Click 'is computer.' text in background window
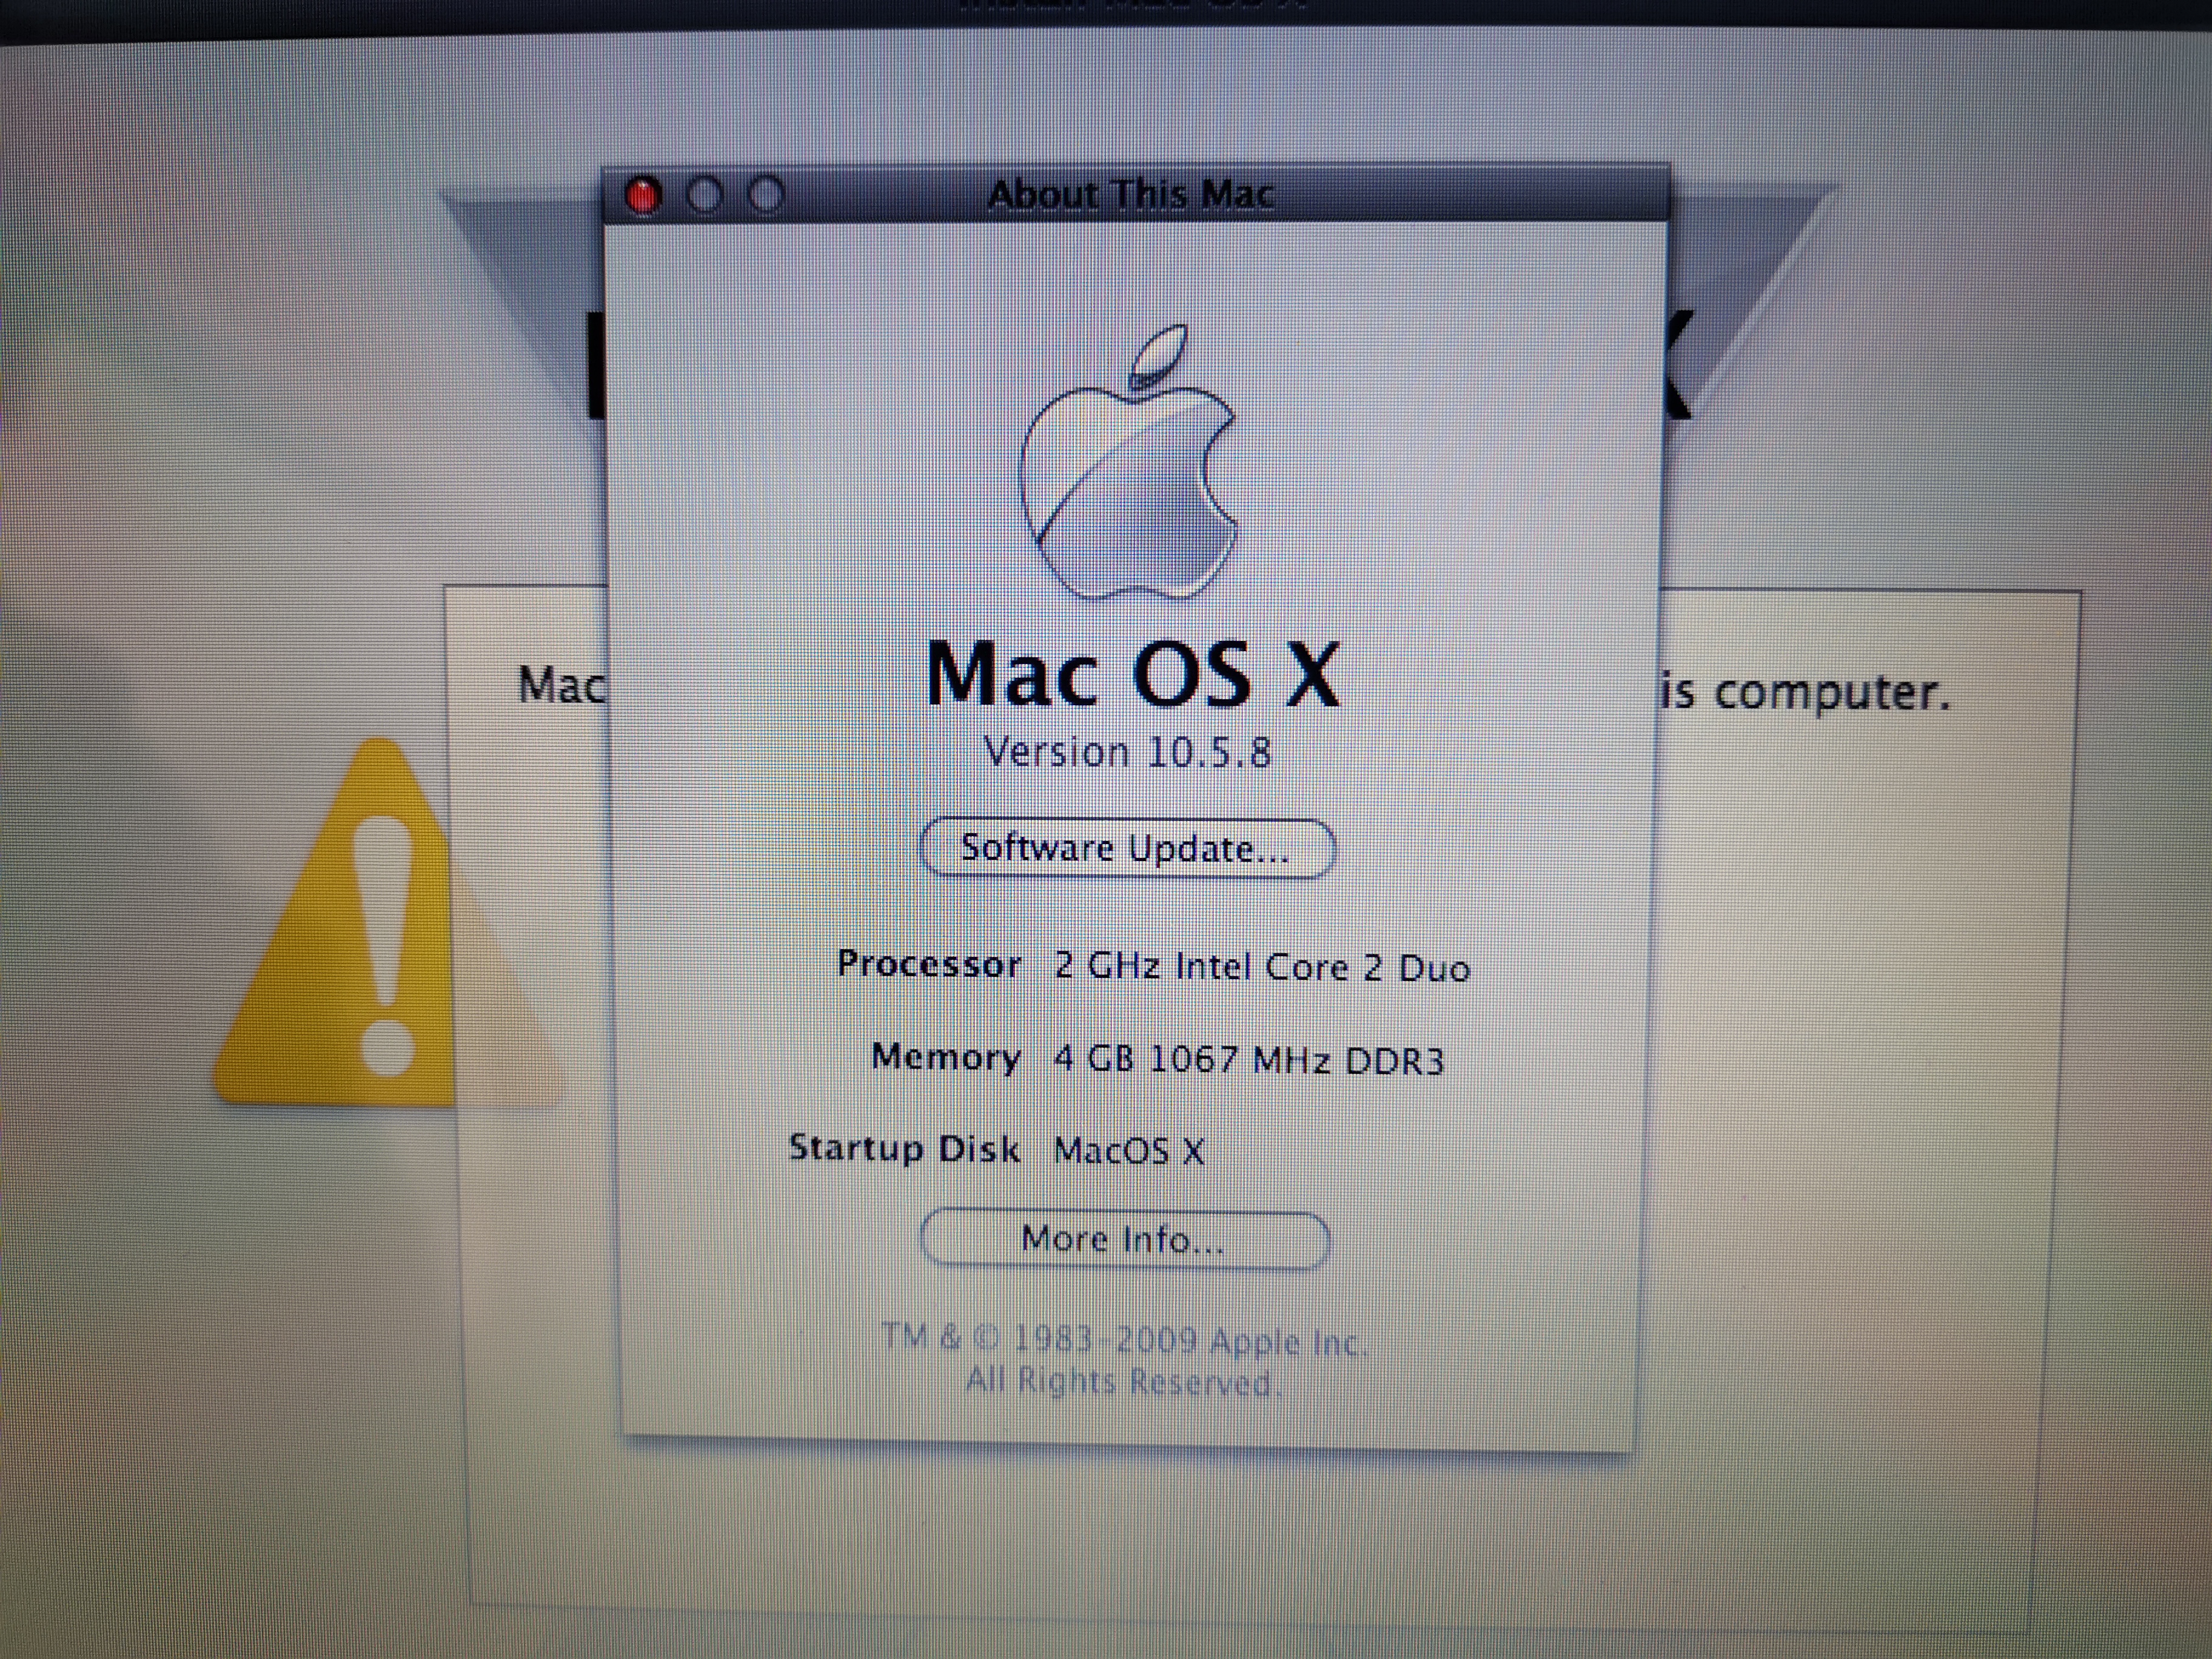The height and width of the screenshot is (1659, 2212). click(1806, 692)
